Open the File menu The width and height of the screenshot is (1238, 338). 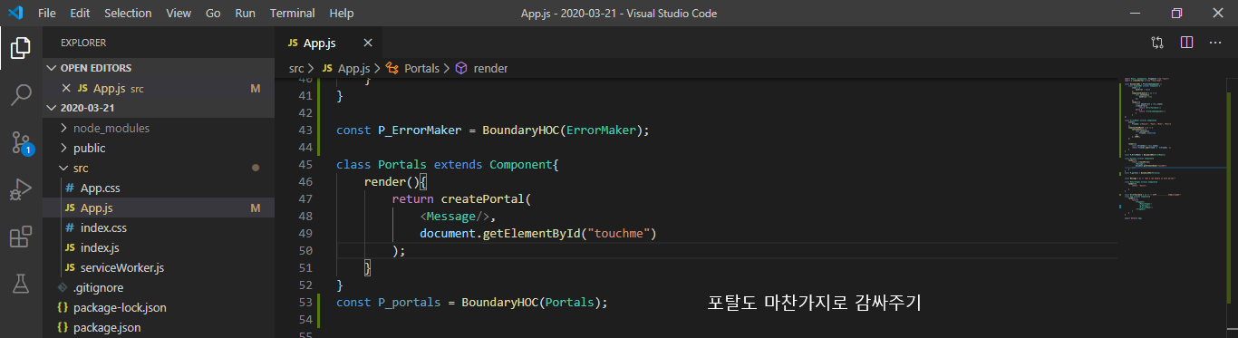coord(47,14)
